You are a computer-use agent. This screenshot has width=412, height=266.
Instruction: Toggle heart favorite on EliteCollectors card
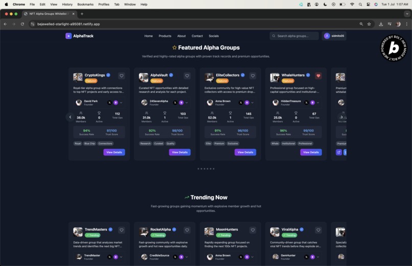(x=253, y=76)
